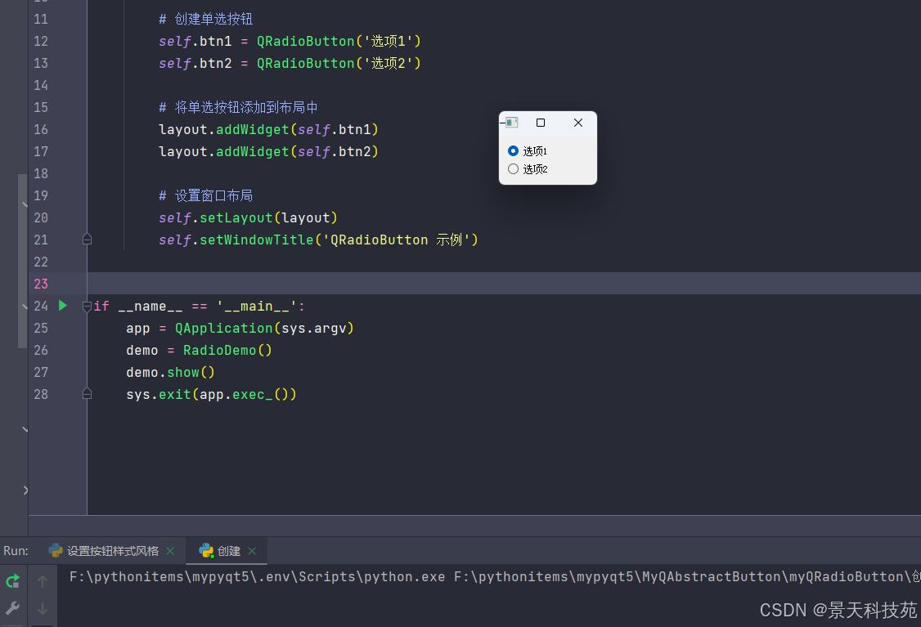The width and height of the screenshot is (921, 627).
Task: Jump down the stack trace arrow
Action: pyautogui.click(x=43, y=609)
